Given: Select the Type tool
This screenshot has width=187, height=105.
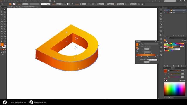Looking at the screenshot, I should click(5, 15).
